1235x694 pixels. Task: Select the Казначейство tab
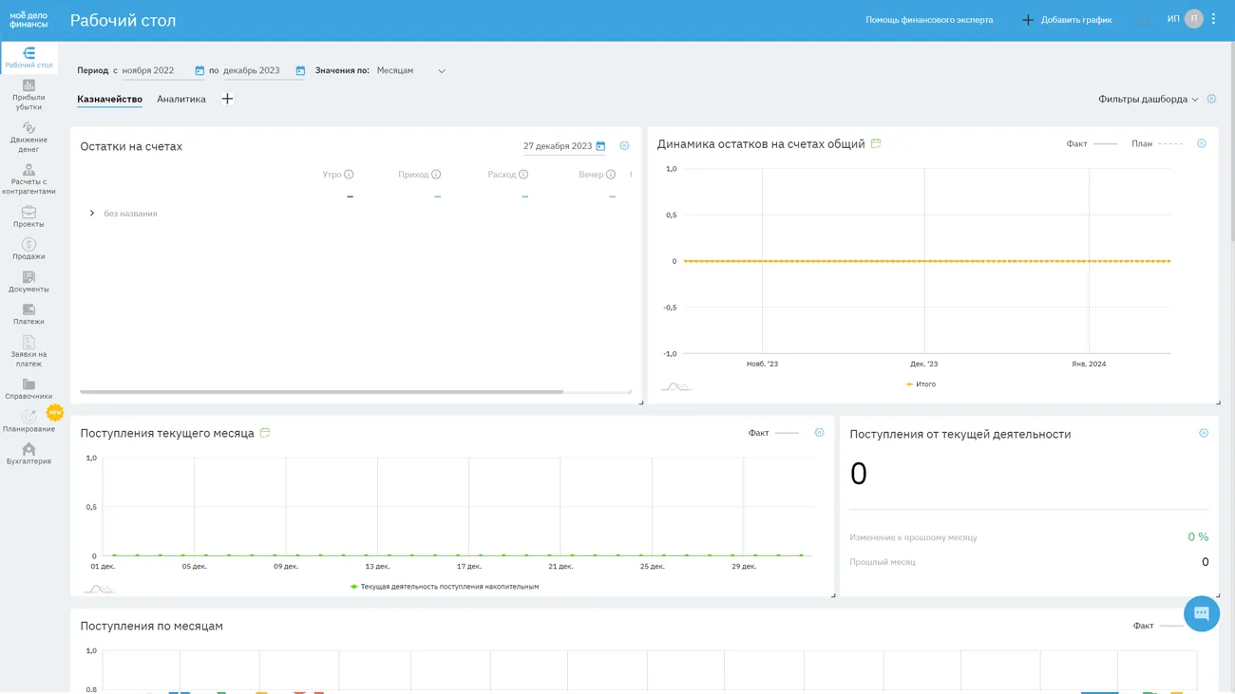click(x=109, y=99)
